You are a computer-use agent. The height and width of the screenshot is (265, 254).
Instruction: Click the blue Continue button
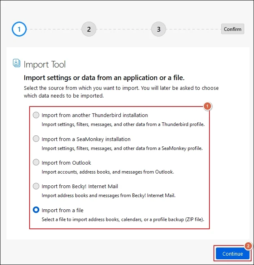coord(233,254)
